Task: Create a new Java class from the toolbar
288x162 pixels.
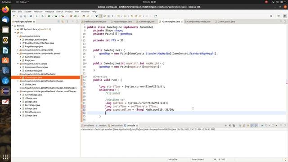Action: click(x=75, y=16)
